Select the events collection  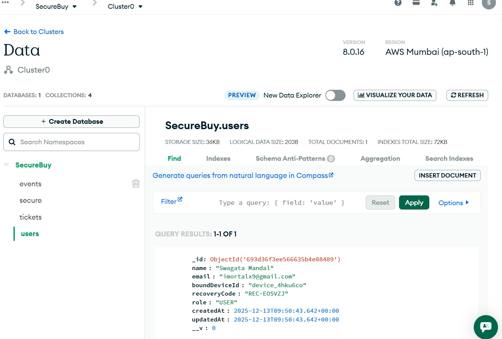(x=31, y=184)
